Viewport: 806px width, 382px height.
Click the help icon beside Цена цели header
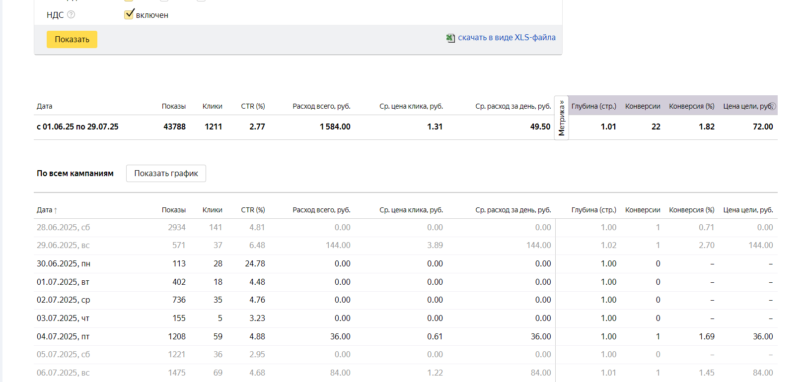(772, 106)
